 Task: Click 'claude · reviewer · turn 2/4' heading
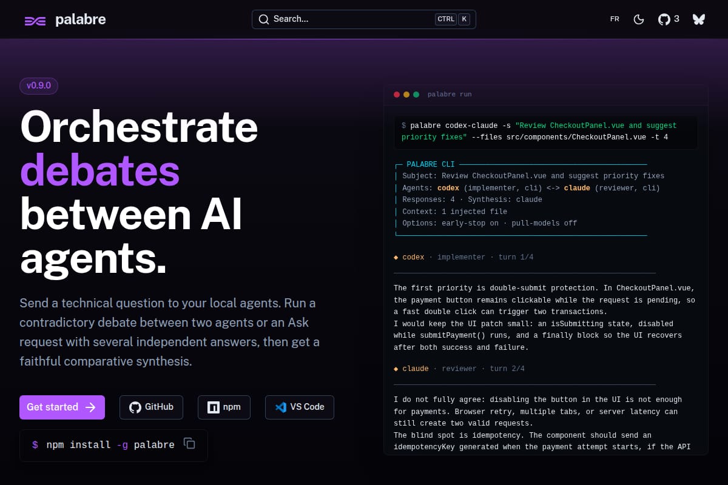(459, 369)
